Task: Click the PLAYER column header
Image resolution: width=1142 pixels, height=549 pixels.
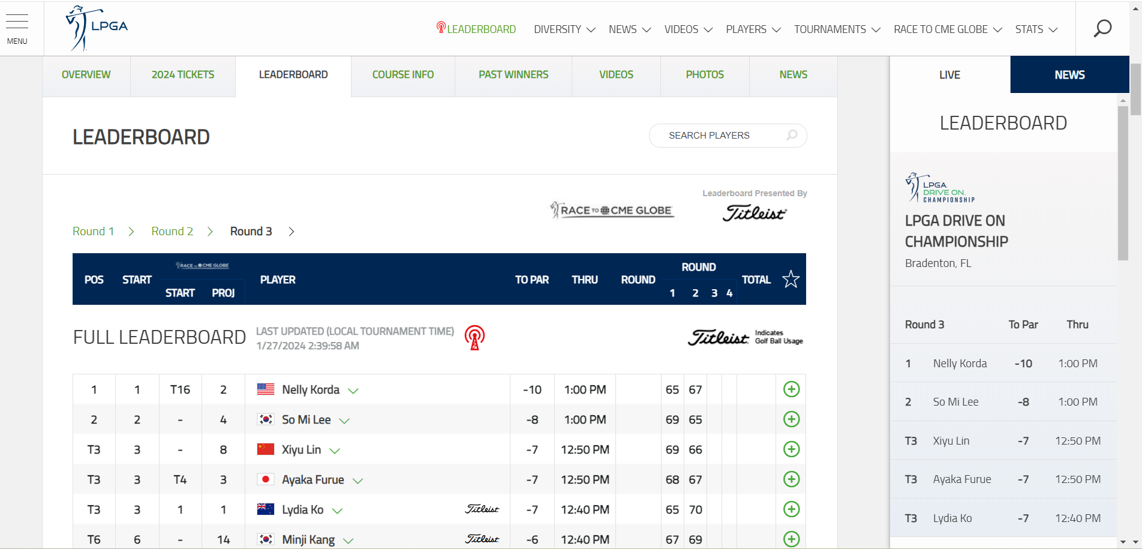Action: [278, 280]
